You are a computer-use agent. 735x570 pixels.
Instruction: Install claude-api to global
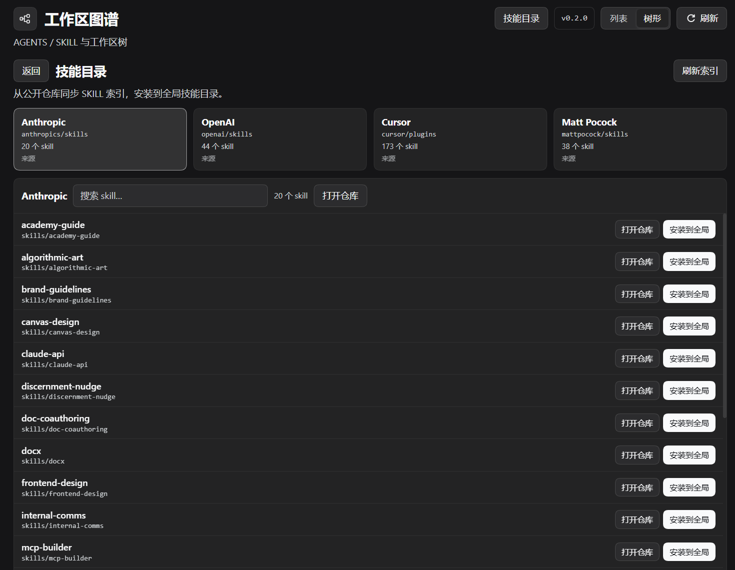(689, 358)
